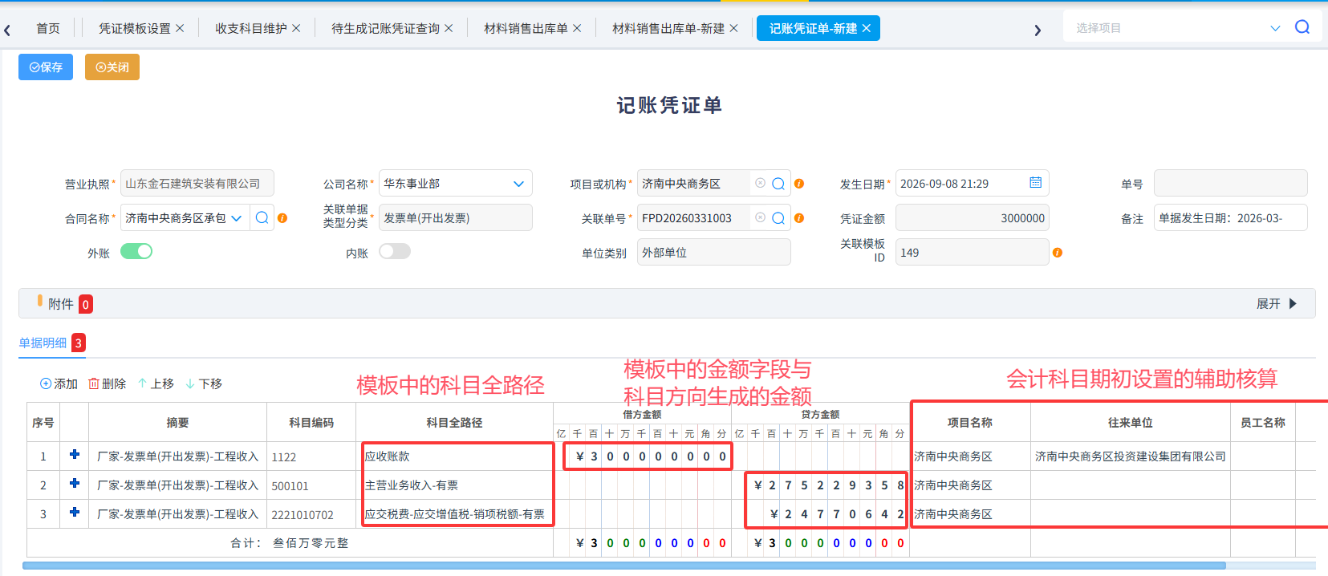Image resolution: width=1328 pixels, height=576 pixels.
Task: Click the horizontal scrollbar under the table
Action: click(x=624, y=566)
